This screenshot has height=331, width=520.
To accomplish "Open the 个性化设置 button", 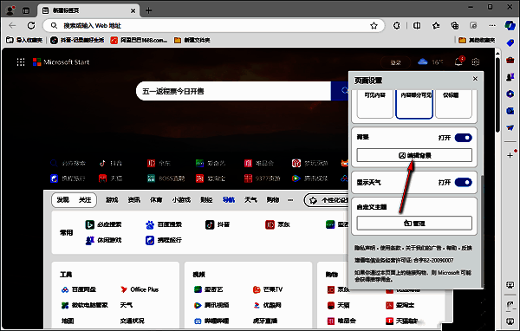I will click(x=327, y=200).
